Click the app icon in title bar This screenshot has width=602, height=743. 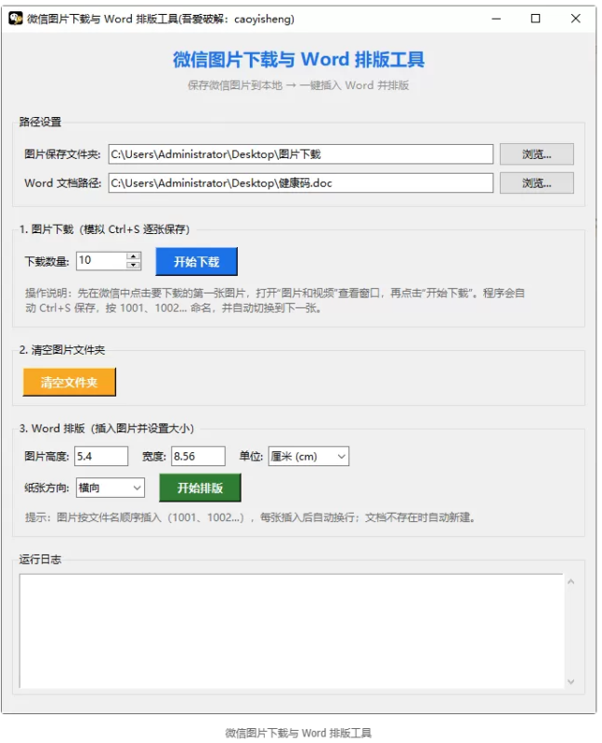pos(16,19)
